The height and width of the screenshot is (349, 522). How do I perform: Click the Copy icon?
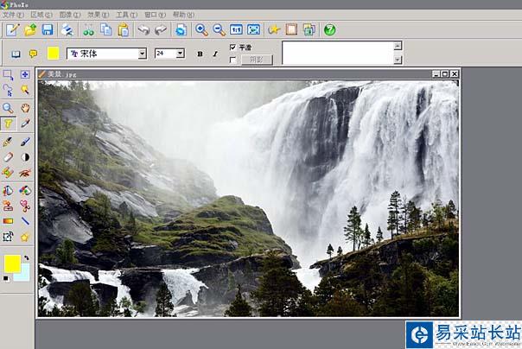click(x=105, y=30)
